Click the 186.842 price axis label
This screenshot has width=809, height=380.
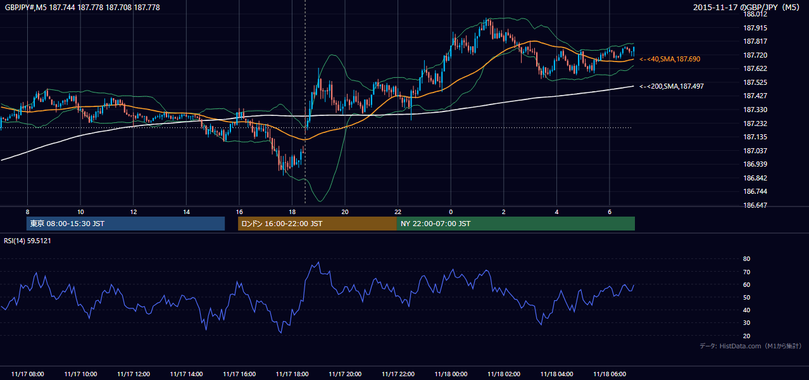755,179
